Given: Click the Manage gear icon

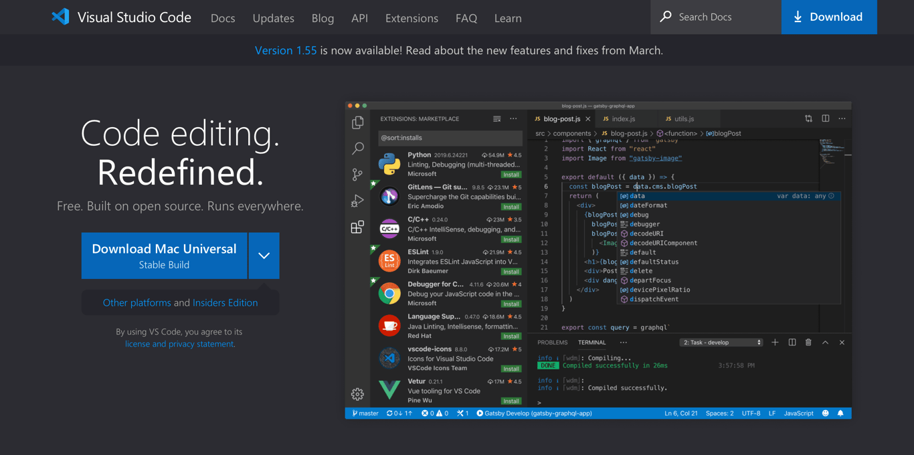Looking at the screenshot, I should (358, 394).
